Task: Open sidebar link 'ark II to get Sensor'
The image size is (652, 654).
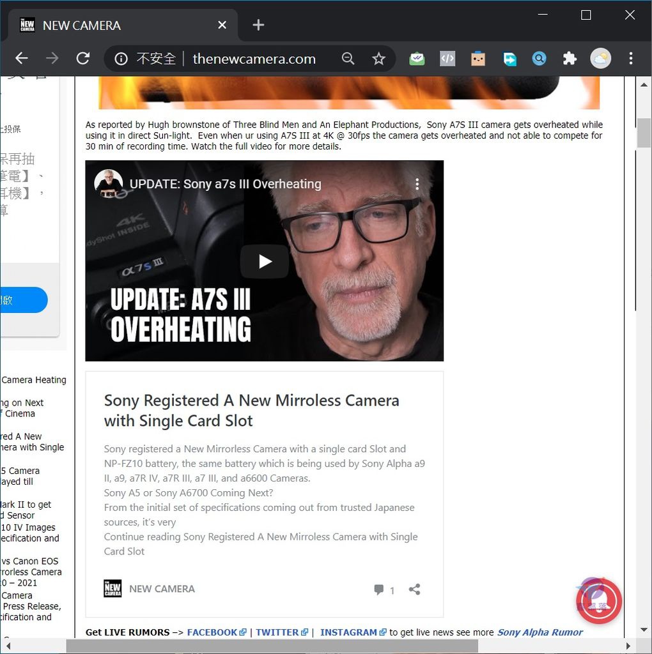Action: tap(26, 510)
